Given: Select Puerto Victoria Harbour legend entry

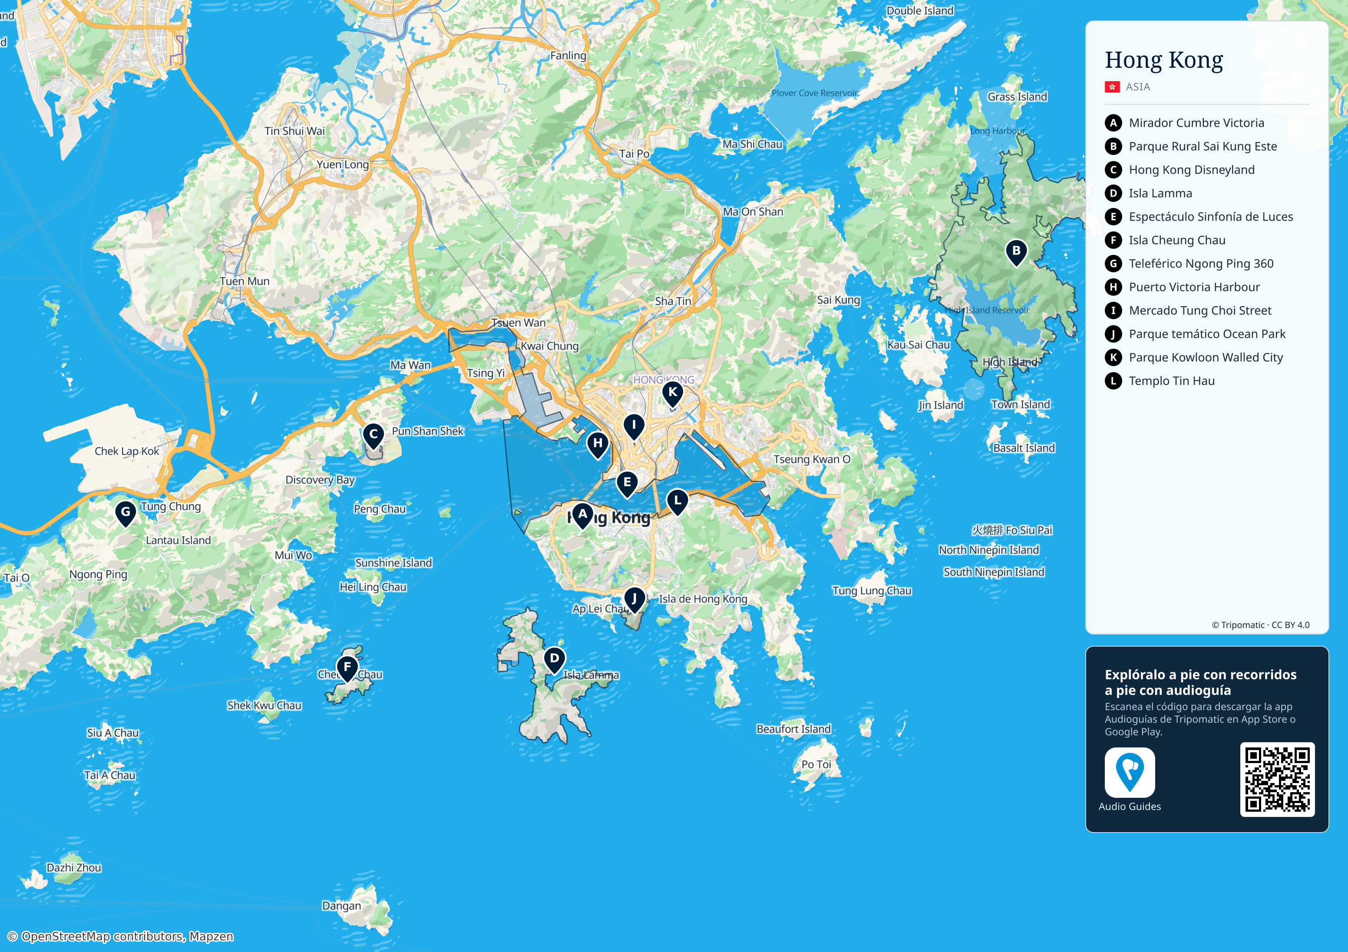Looking at the screenshot, I should (x=1194, y=287).
